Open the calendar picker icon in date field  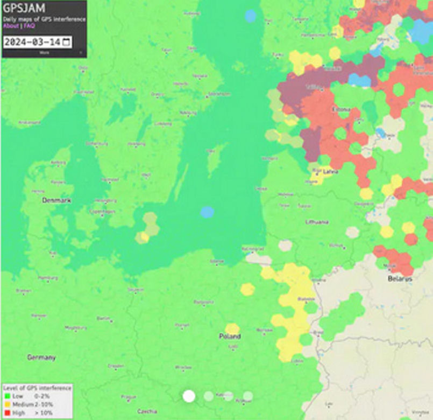point(66,42)
